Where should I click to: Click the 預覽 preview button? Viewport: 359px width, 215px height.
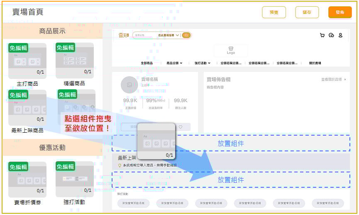pyautogui.click(x=274, y=12)
